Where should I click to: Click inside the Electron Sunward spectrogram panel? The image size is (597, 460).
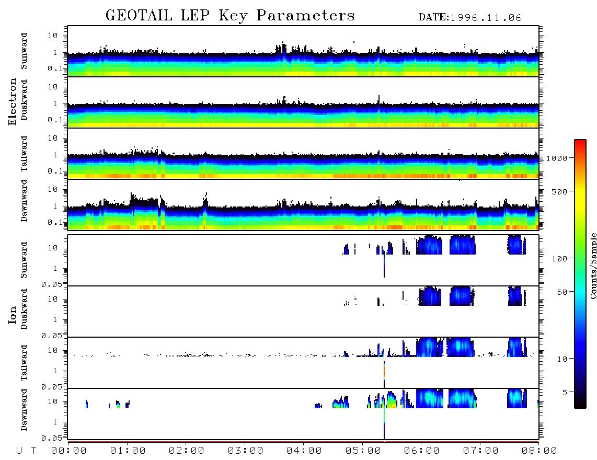click(x=303, y=51)
